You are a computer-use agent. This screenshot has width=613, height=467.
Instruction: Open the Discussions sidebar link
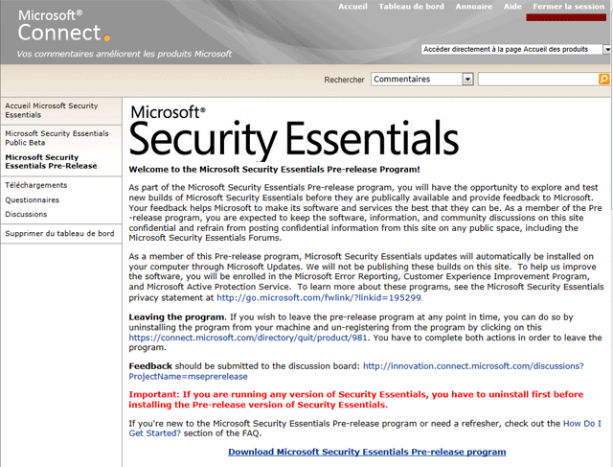tap(26, 215)
